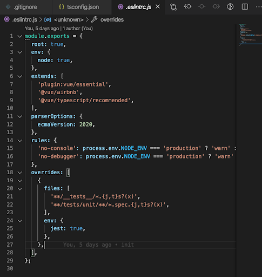Click the ESLint icon on .eslintrc.js tab
The image size is (262, 277).
pyautogui.click(x=120, y=7)
